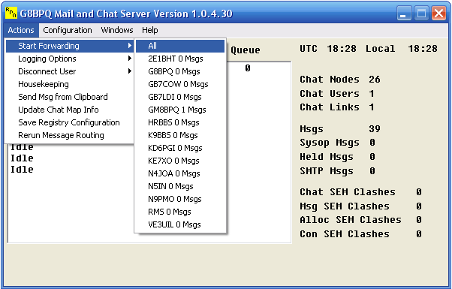Expand the Logging Options submenu
The width and height of the screenshot is (452, 289).
[70, 59]
